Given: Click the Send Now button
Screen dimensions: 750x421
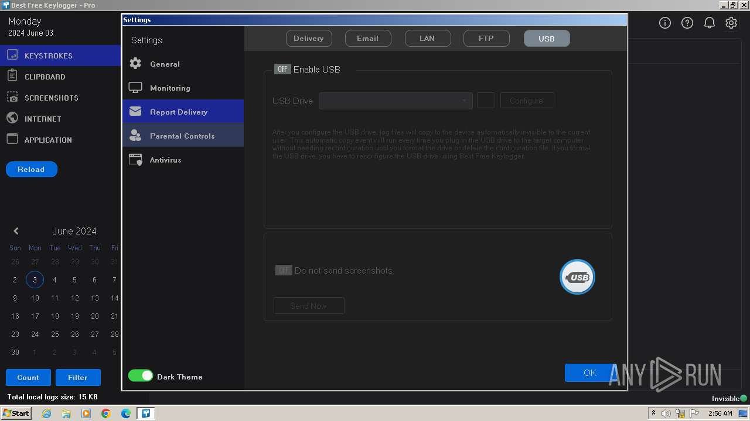Looking at the screenshot, I should (309, 306).
